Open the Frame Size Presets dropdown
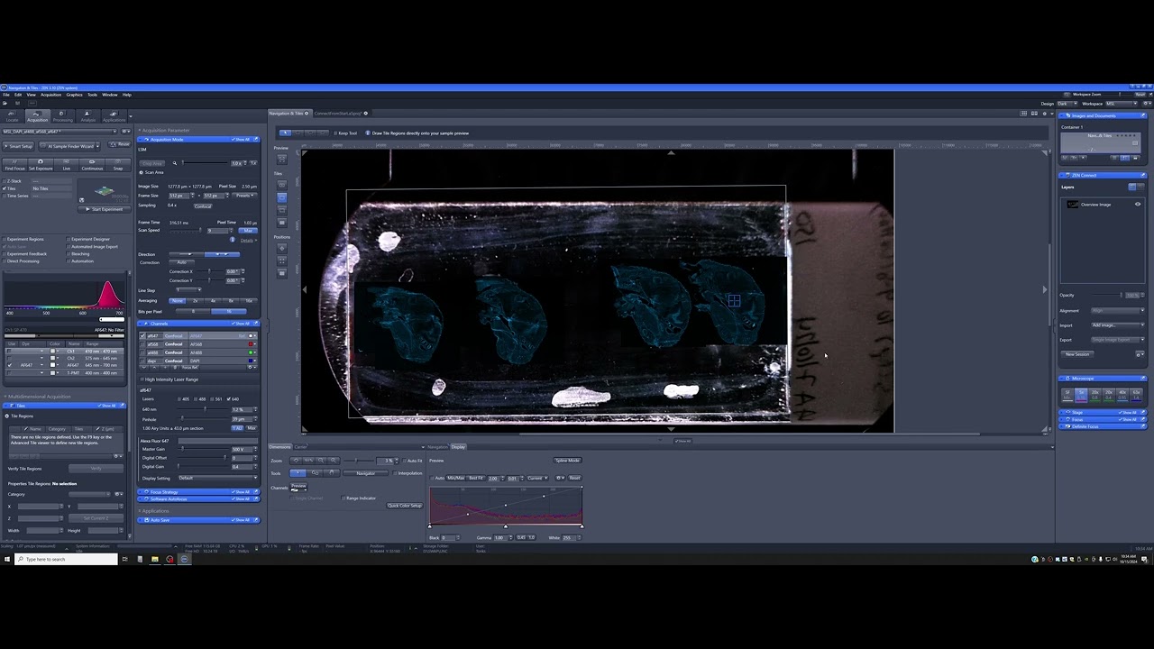The image size is (1154, 649). point(244,195)
